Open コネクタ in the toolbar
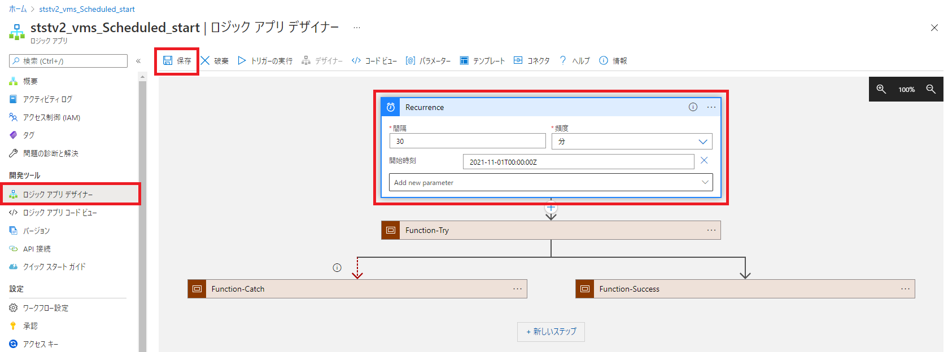 tap(531, 61)
